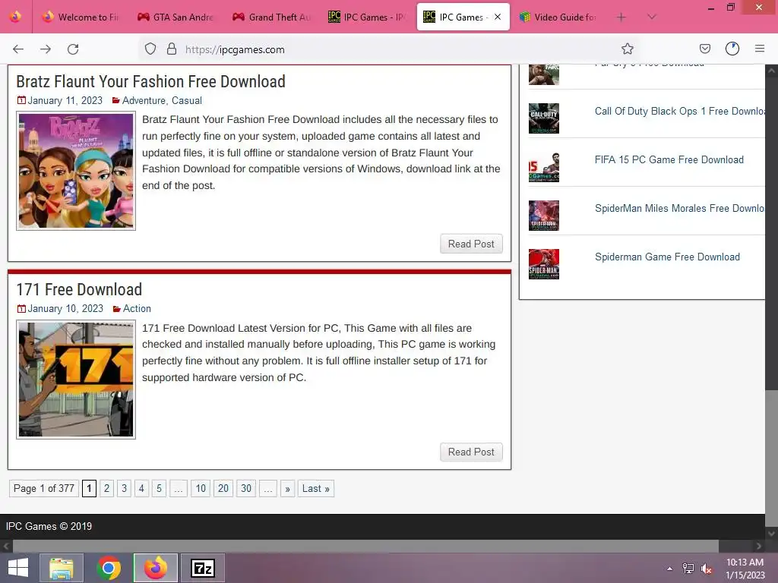Click the January 10, 2023 date
The image size is (778, 583).
pyautogui.click(x=65, y=308)
